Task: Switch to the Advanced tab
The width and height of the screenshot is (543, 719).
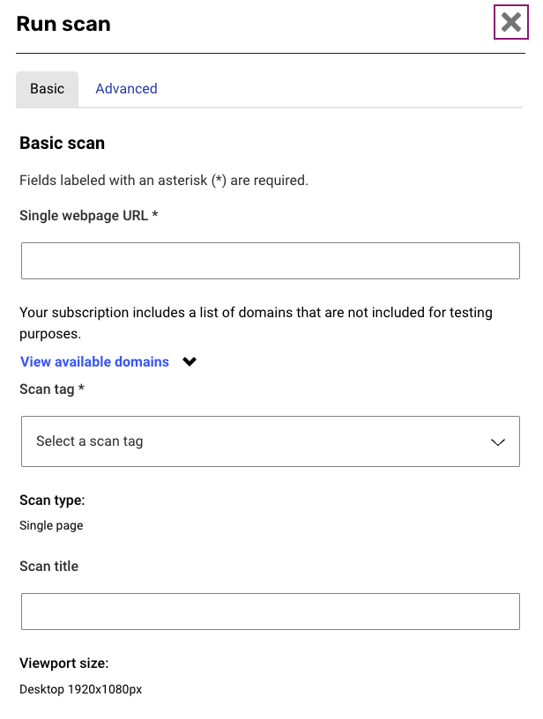Action: [x=126, y=89]
